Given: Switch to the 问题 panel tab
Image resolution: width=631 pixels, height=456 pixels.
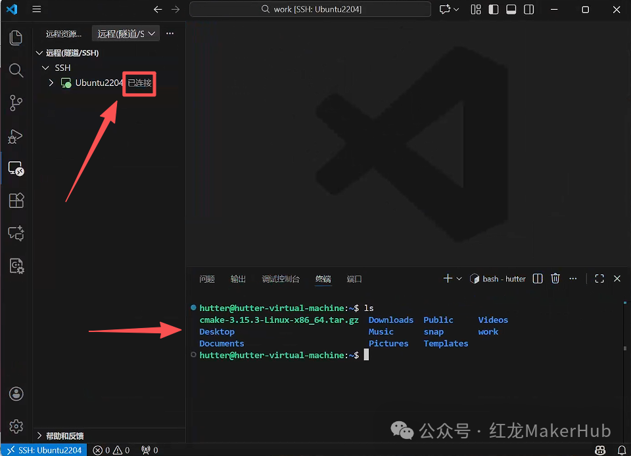Looking at the screenshot, I should 207,279.
